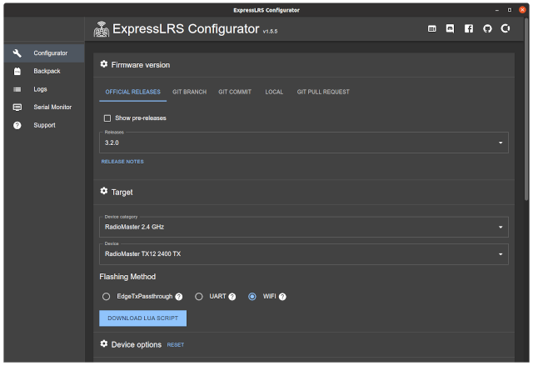
Task: Click the Logs list icon
Action: (x=17, y=89)
